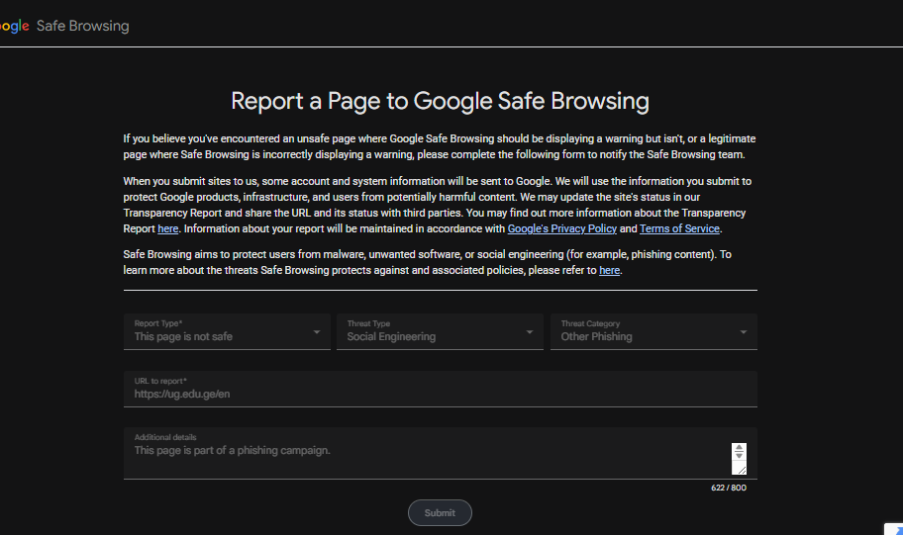
Task: Click the textarea scroll-down arrow
Action: pos(739,456)
